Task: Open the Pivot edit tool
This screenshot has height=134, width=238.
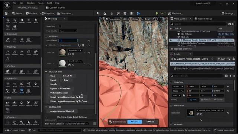Action: pyautogui.click(x=22, y=40)
